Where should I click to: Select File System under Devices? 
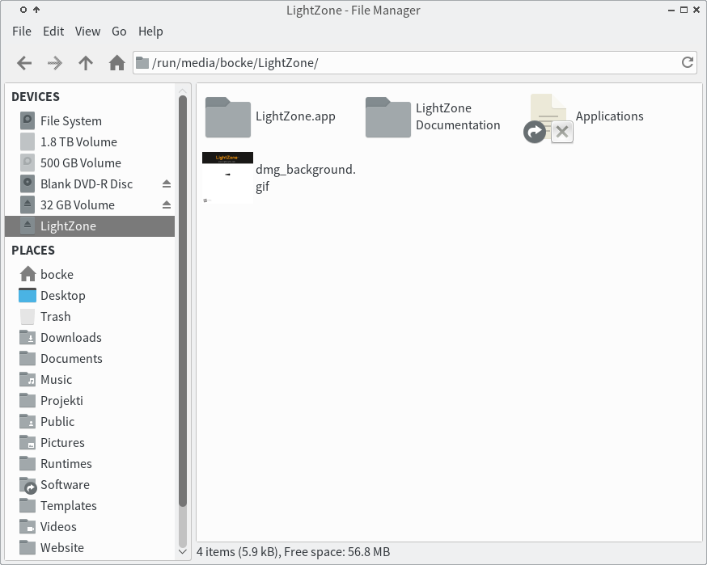[70, 121]
